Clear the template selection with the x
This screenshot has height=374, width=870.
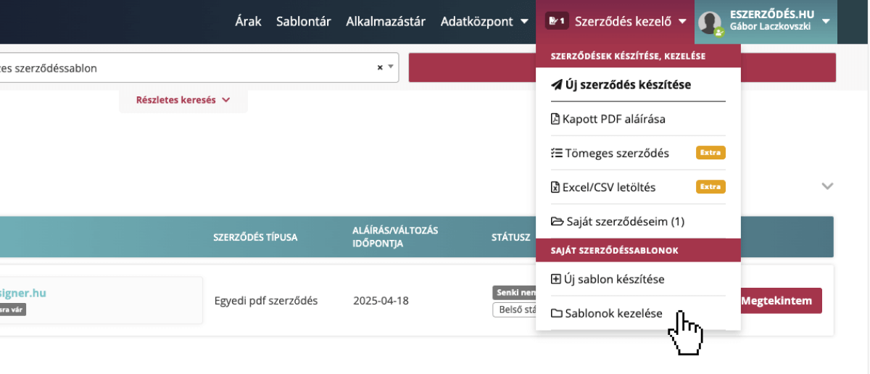coord(380,67)
